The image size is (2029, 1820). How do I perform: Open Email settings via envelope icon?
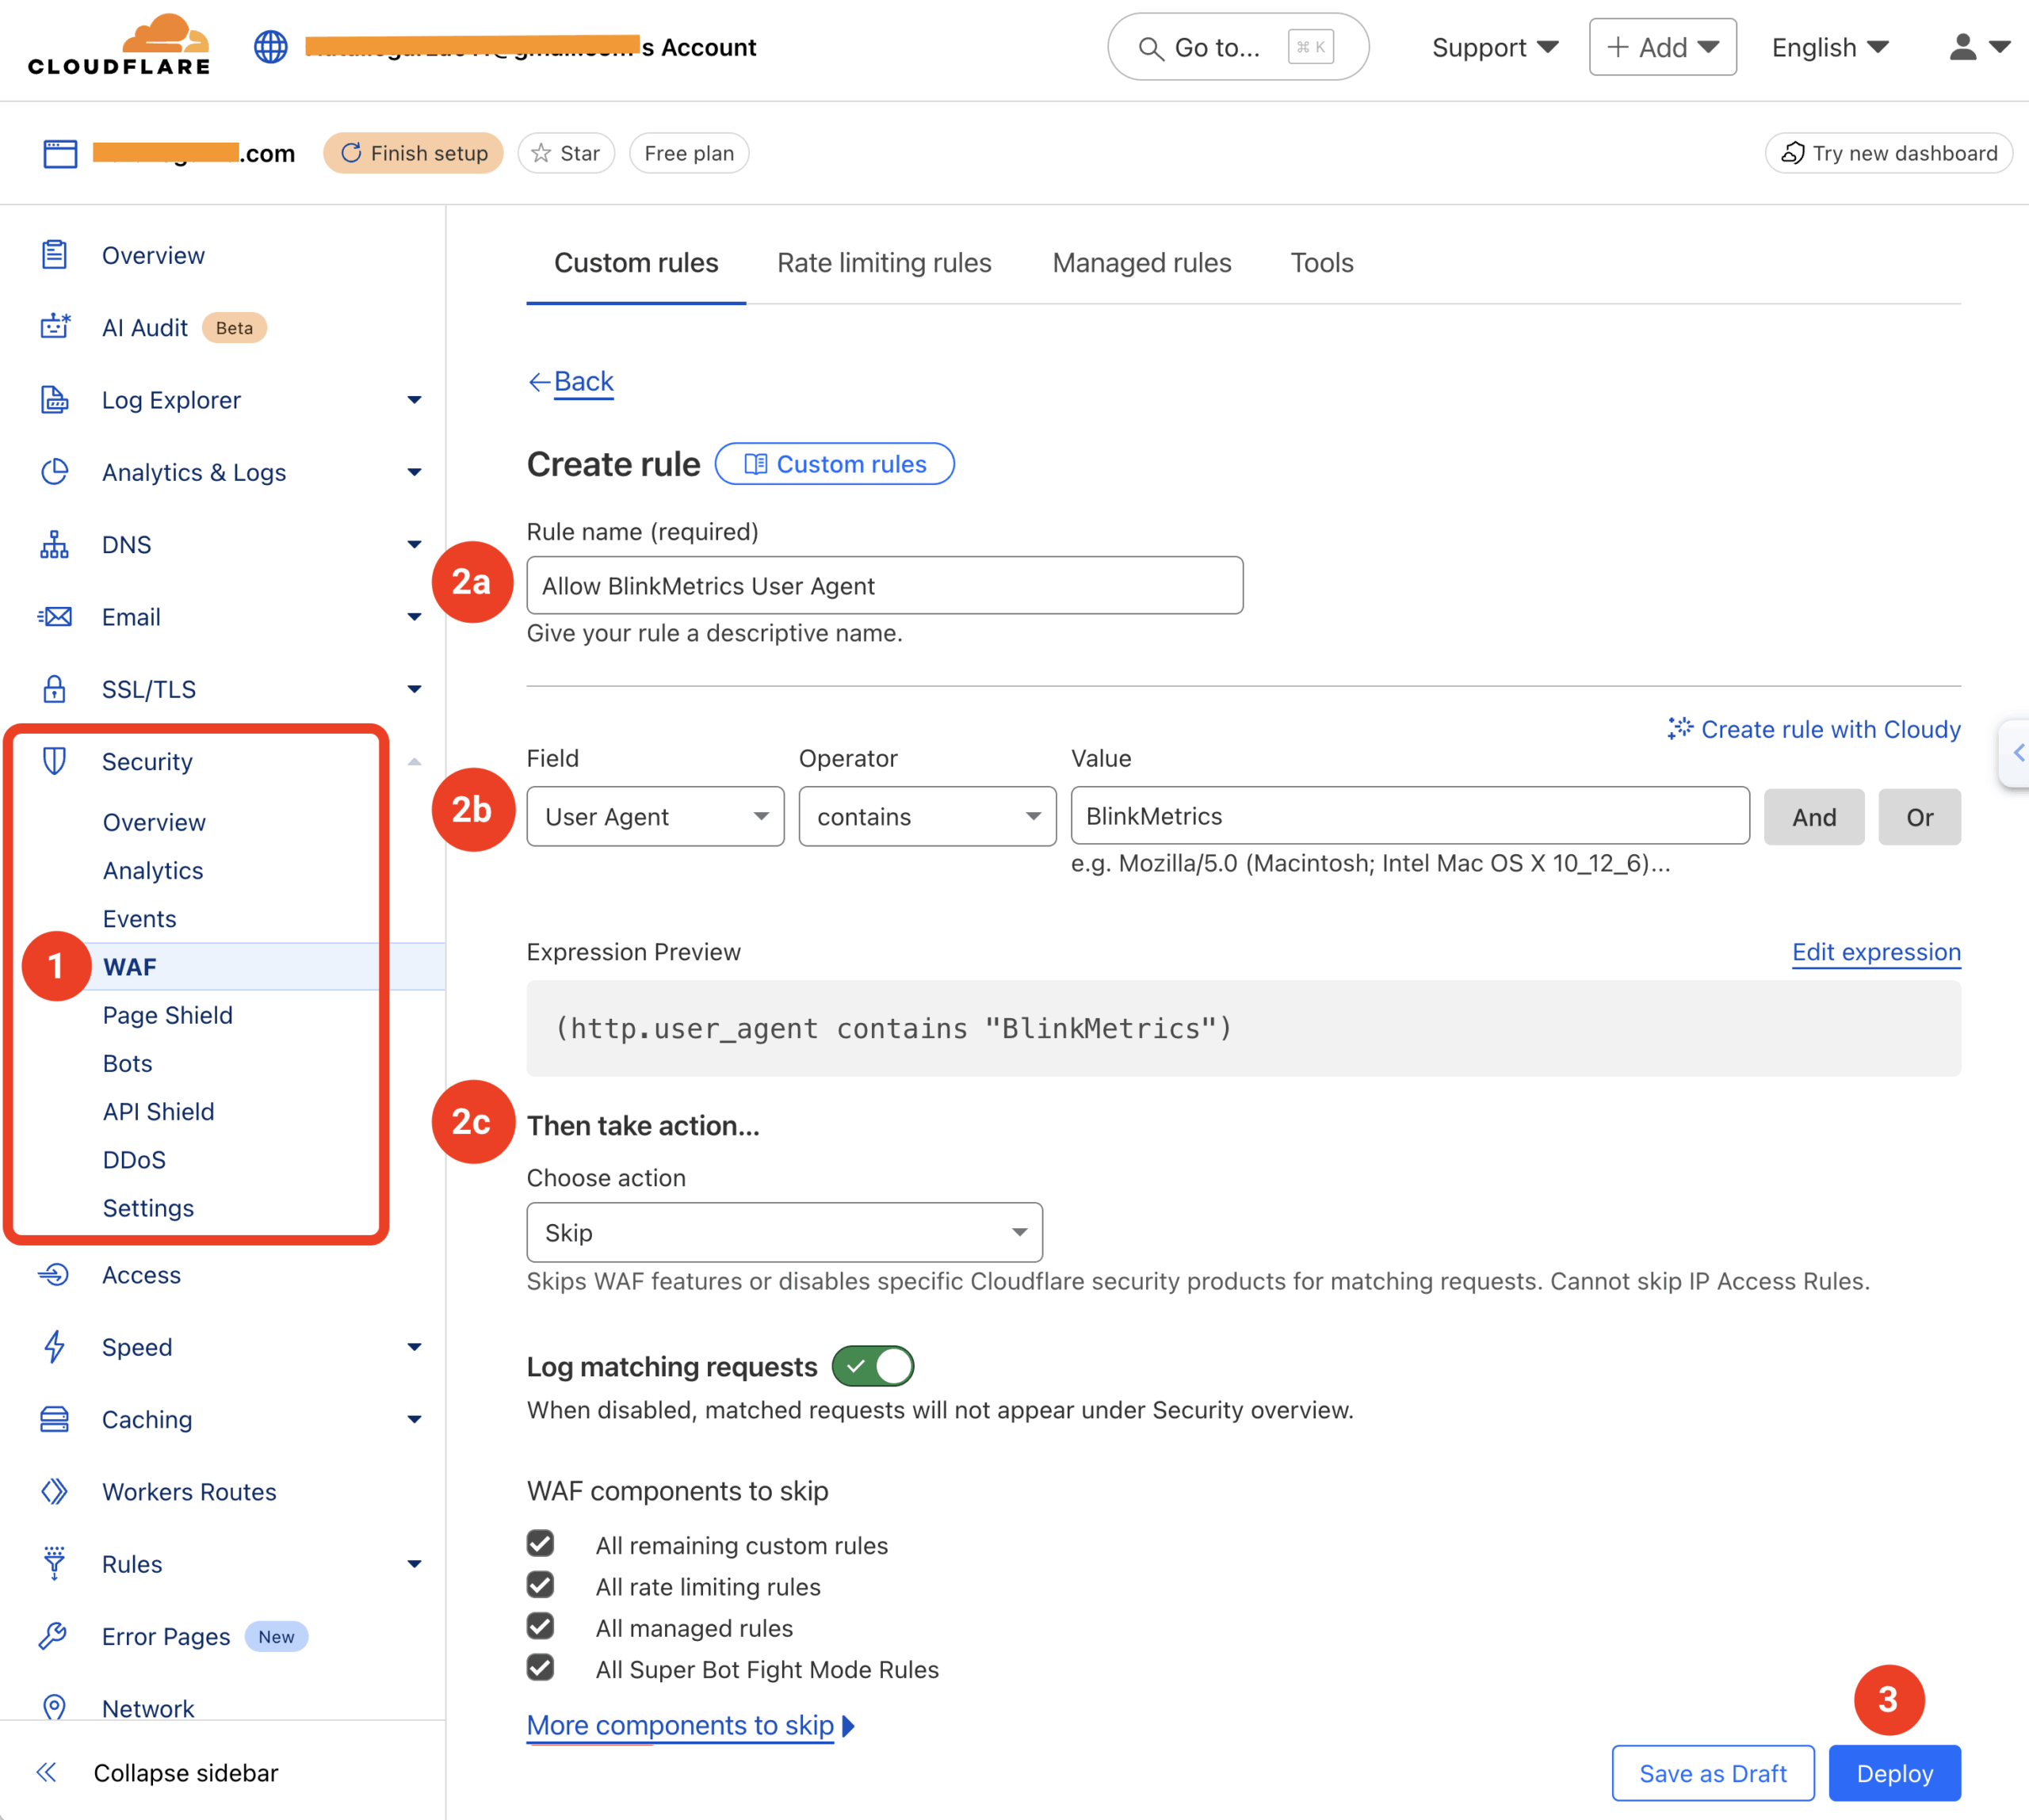coord(55,617)
